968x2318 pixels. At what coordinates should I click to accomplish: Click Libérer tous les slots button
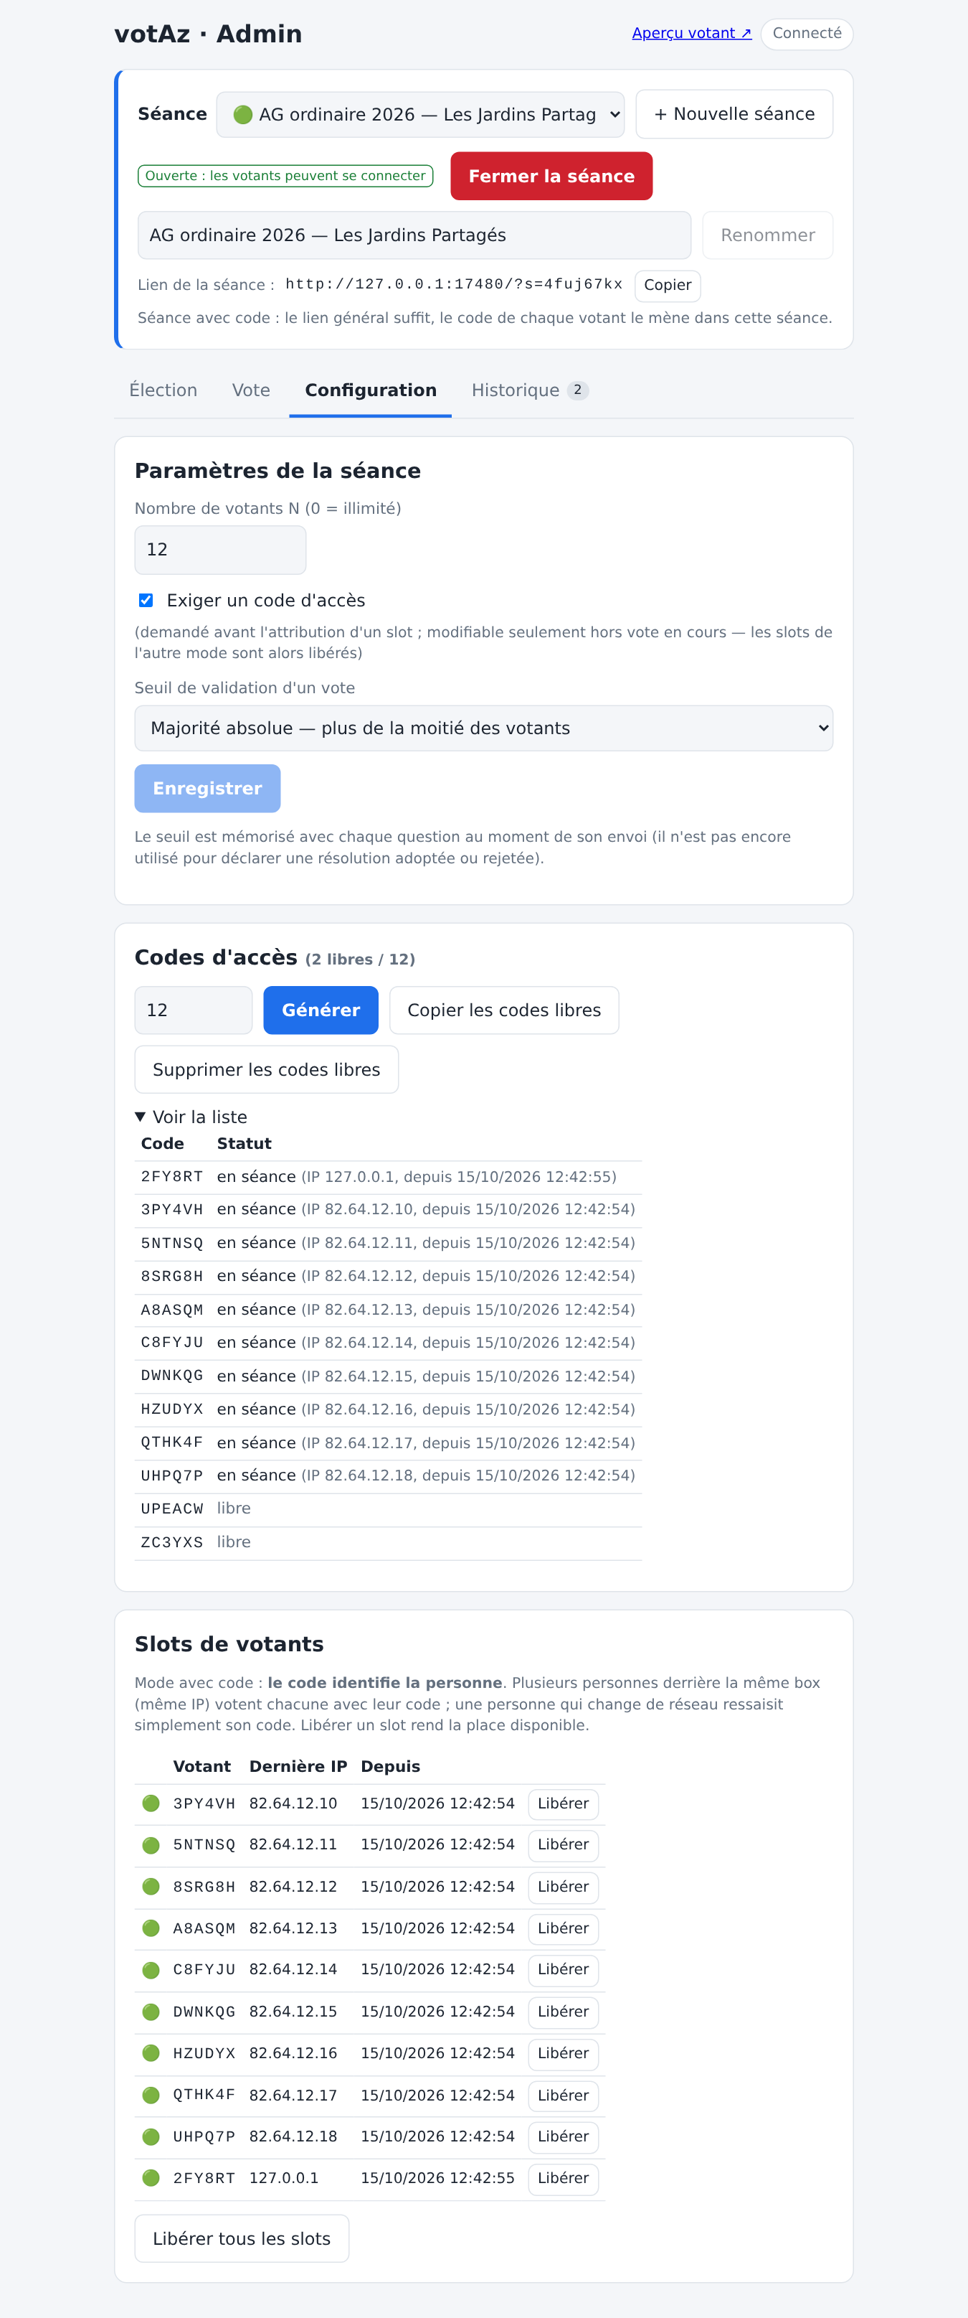click(241, 2239)
